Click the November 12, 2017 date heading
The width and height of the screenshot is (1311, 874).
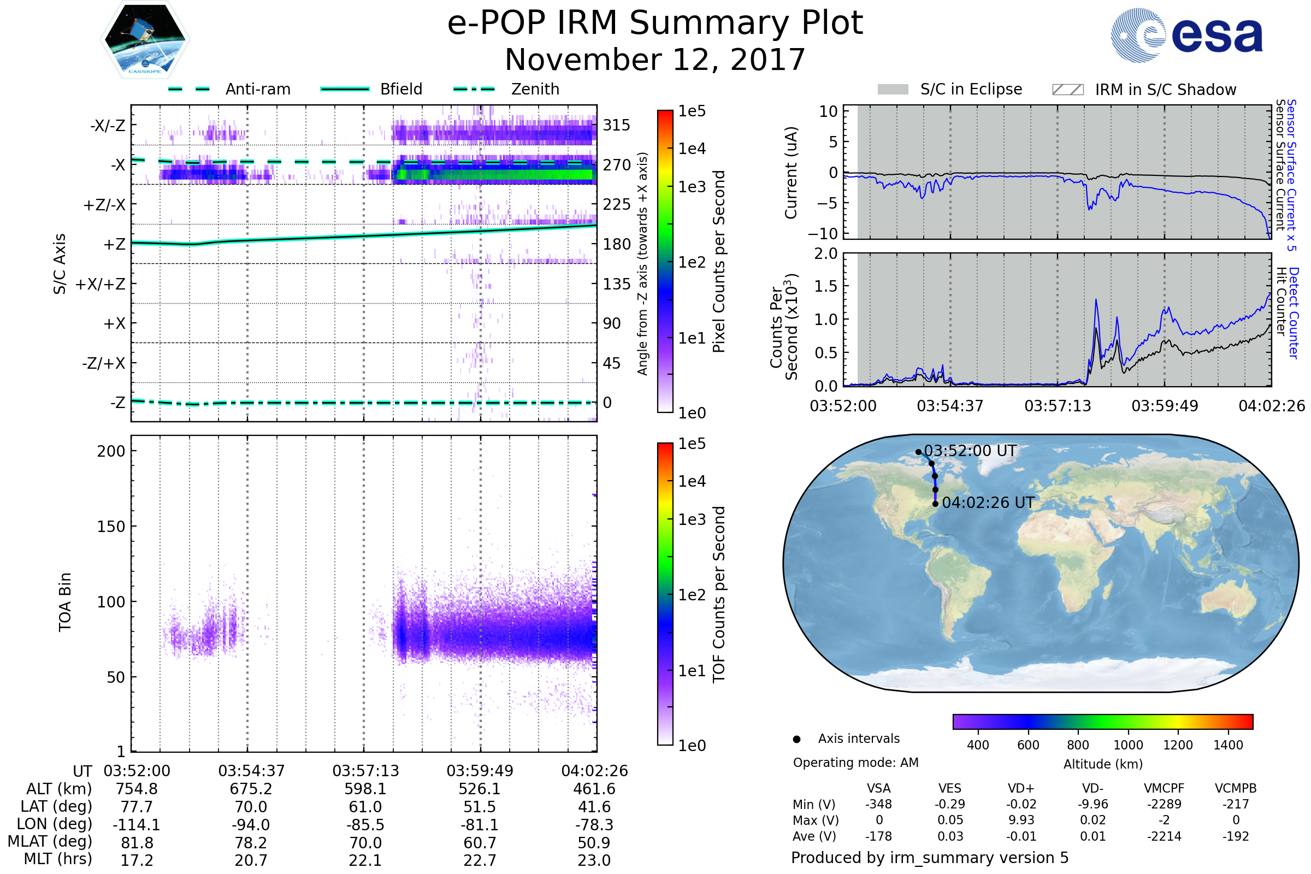[655, 60]
